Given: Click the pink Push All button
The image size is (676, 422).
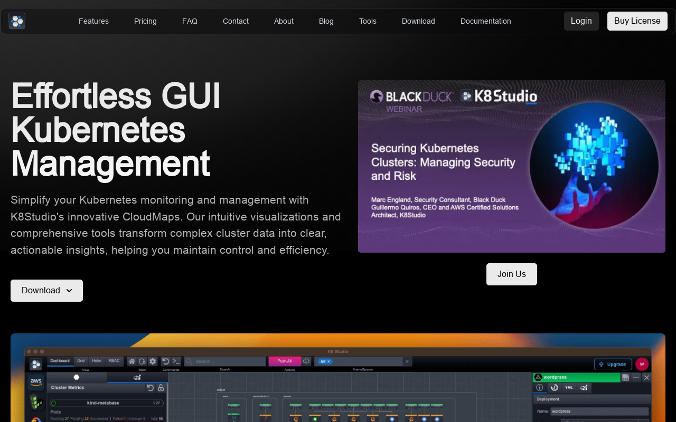Looking at the screenshot, I should 285,361.
